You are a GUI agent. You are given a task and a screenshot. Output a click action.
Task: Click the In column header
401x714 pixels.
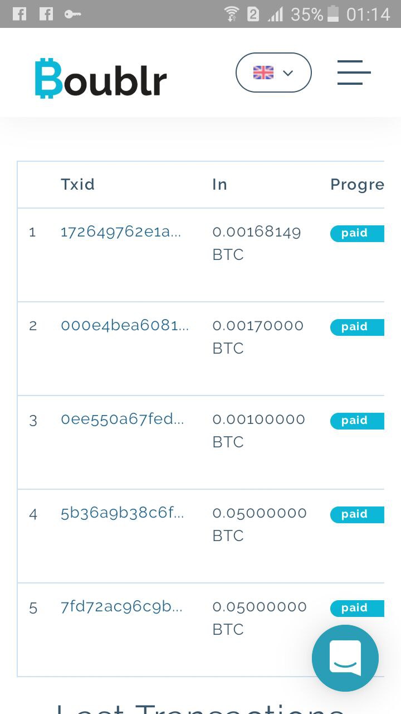click(x=219, y=185)
